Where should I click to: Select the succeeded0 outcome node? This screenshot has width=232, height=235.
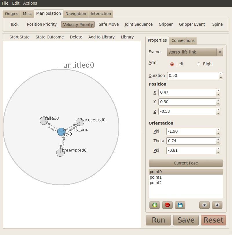[x=80, y=122]
